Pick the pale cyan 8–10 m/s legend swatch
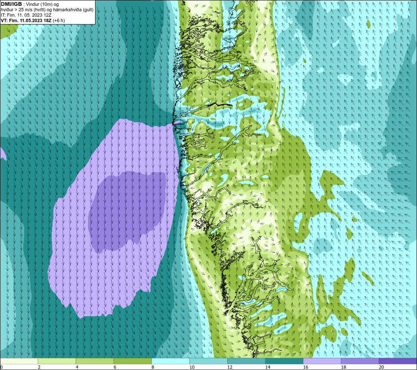 pyautogui.click(x=171, y=361)
